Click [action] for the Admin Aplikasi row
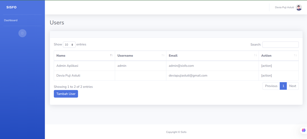 point(266,66)
